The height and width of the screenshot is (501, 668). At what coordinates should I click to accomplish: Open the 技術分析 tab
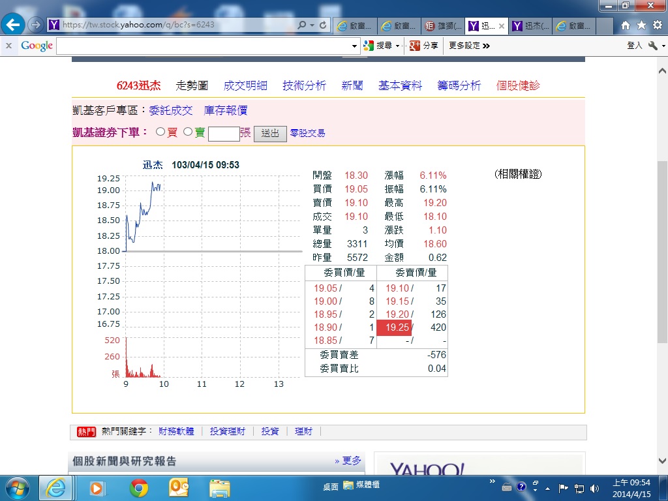point(304,85)
